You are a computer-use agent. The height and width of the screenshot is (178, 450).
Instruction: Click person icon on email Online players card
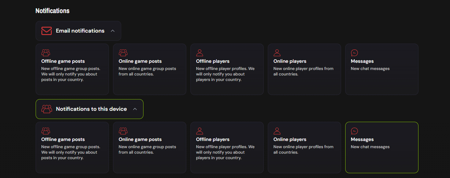tap(277, 53)
